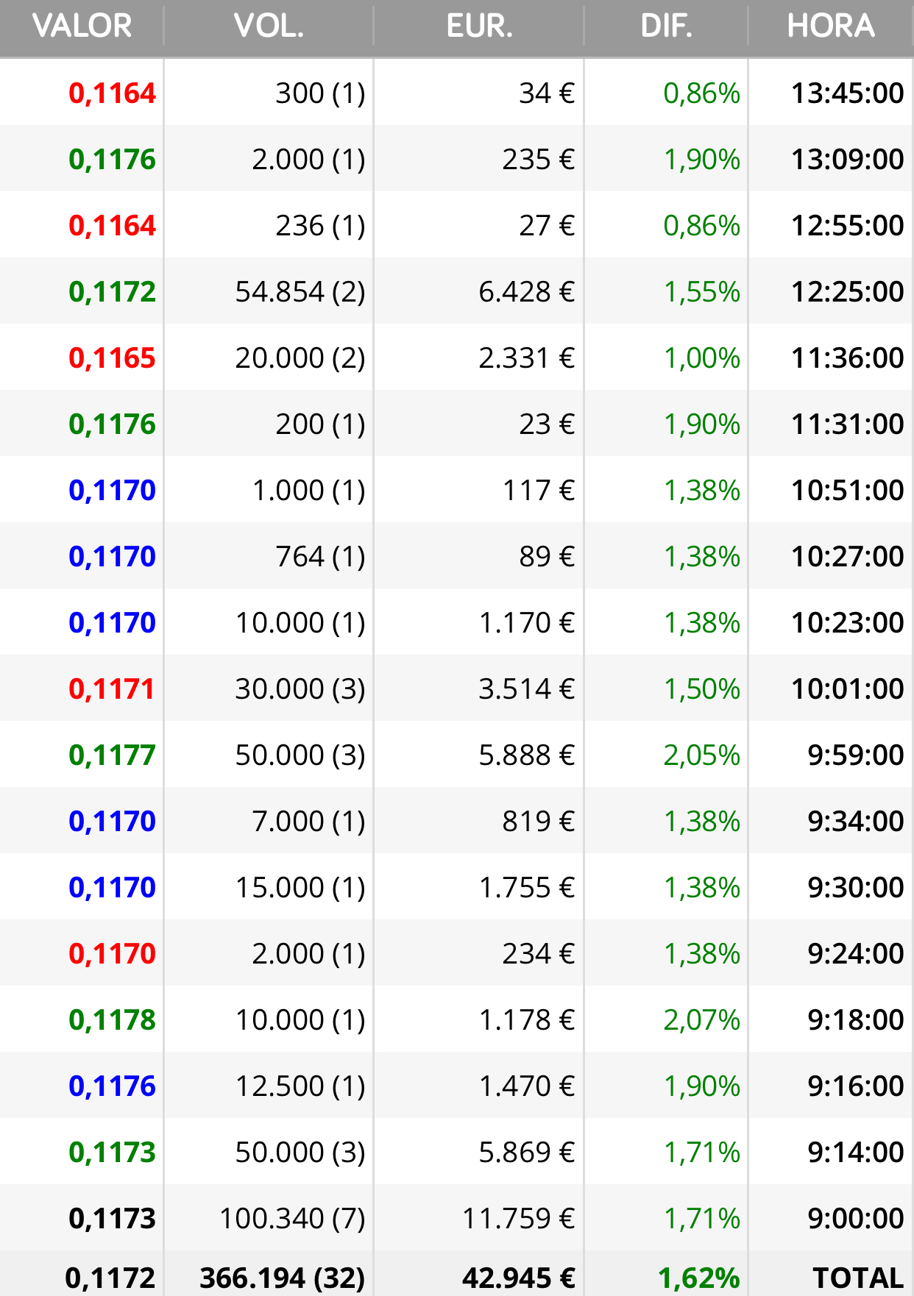914x1296 pixels.
Task: Click the DIF. column header
Action: 666,26
